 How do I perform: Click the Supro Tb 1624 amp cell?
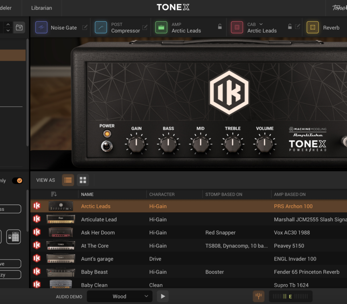[291, 285]
